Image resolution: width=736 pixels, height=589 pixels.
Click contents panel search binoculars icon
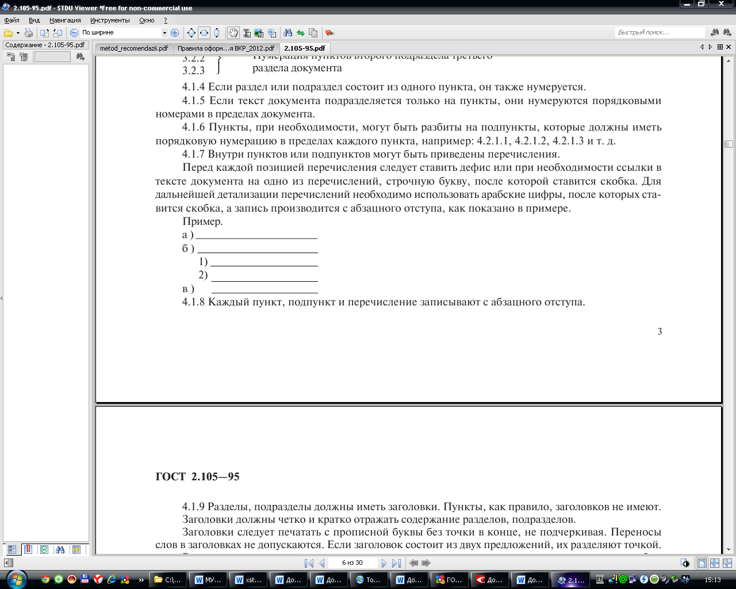(80, 56)
